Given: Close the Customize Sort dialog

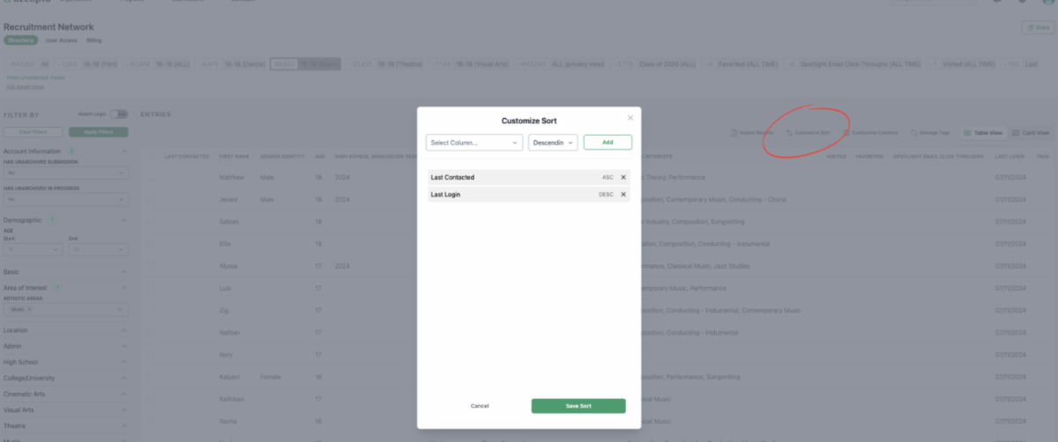Looking at the screenshot, I should 630,117.
